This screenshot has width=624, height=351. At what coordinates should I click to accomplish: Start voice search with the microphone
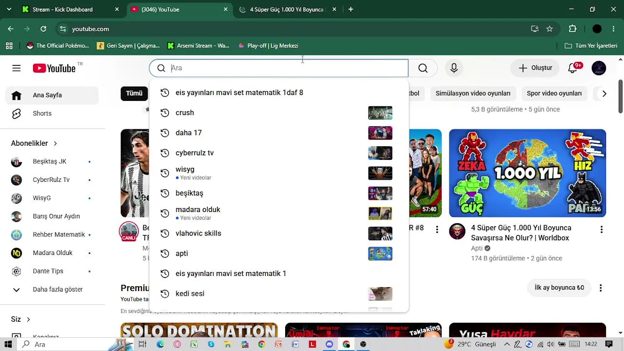pos(454,68)
